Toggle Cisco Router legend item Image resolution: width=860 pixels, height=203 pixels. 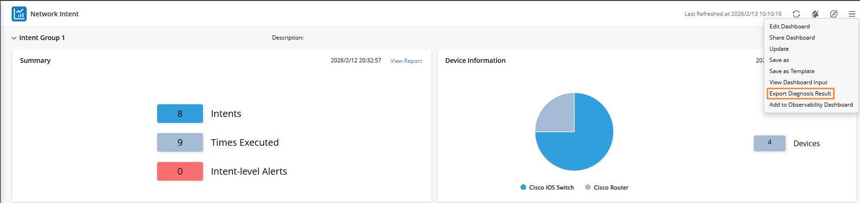(x=607, y=188)
